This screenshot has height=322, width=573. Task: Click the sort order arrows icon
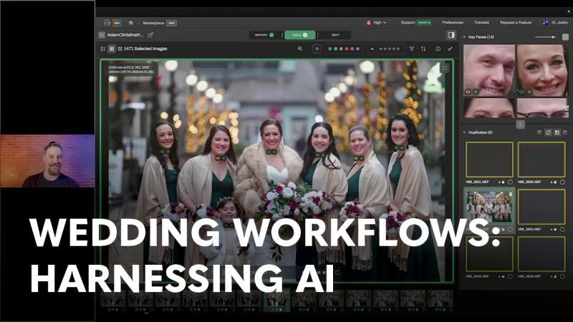pos(423,49)
